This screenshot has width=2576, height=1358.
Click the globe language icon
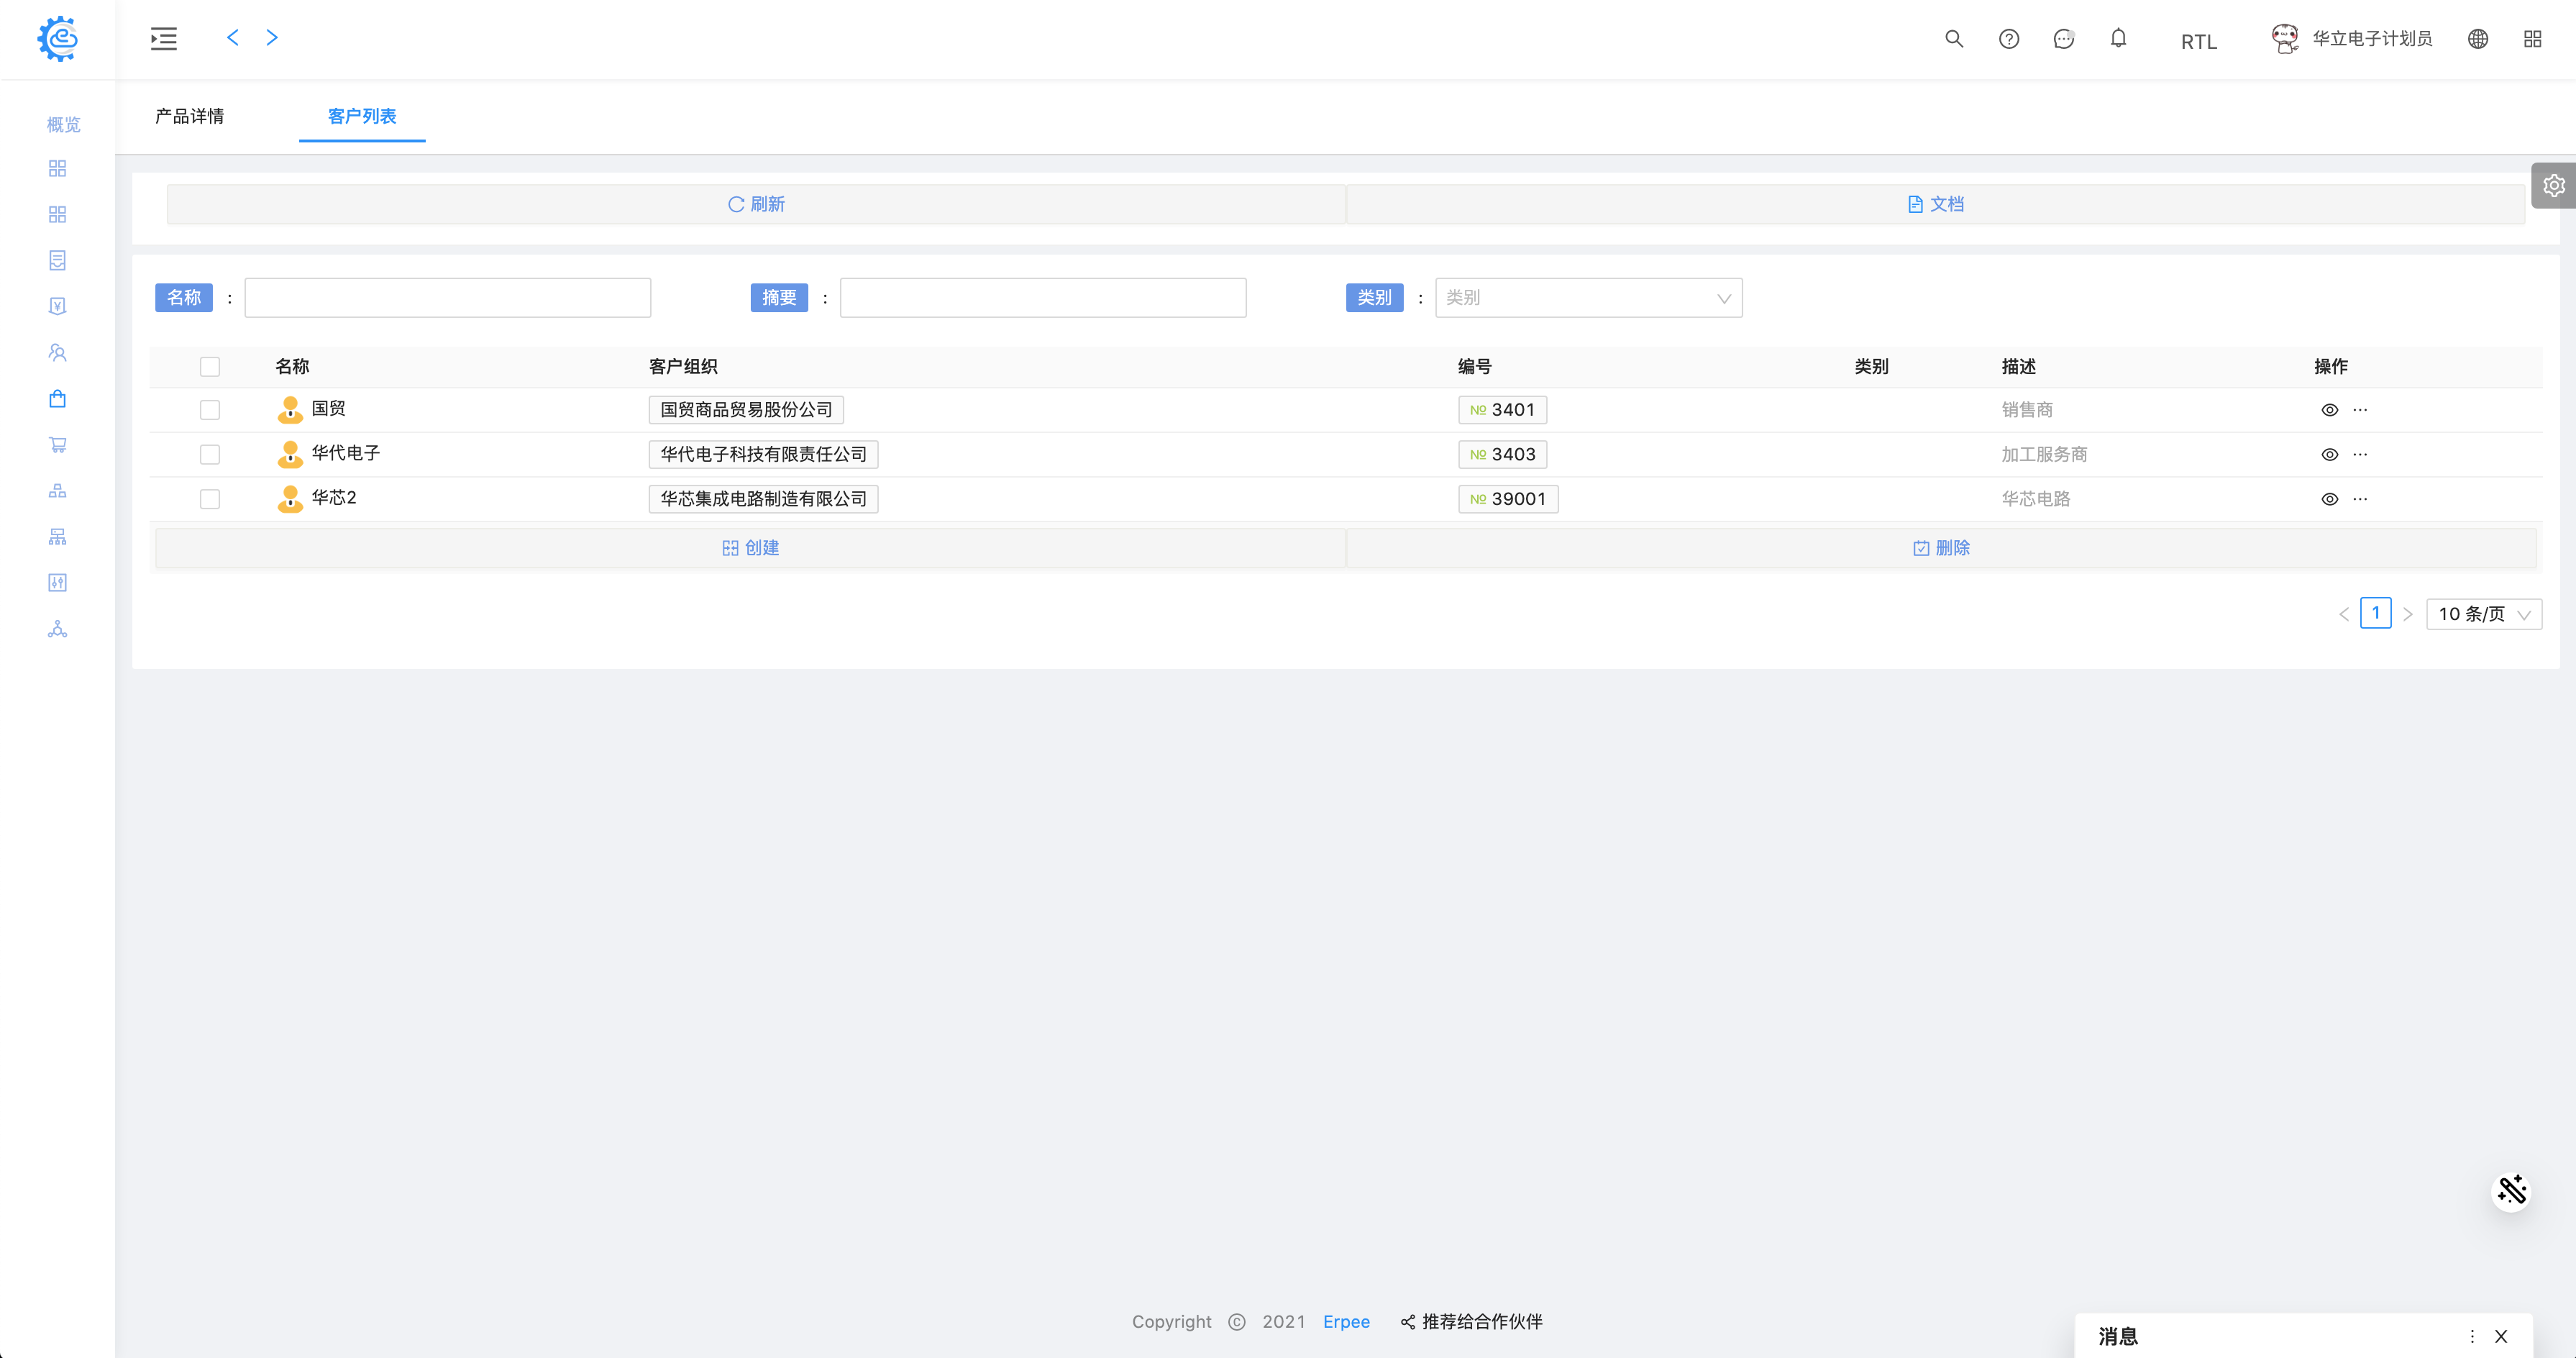point(2477,39)
